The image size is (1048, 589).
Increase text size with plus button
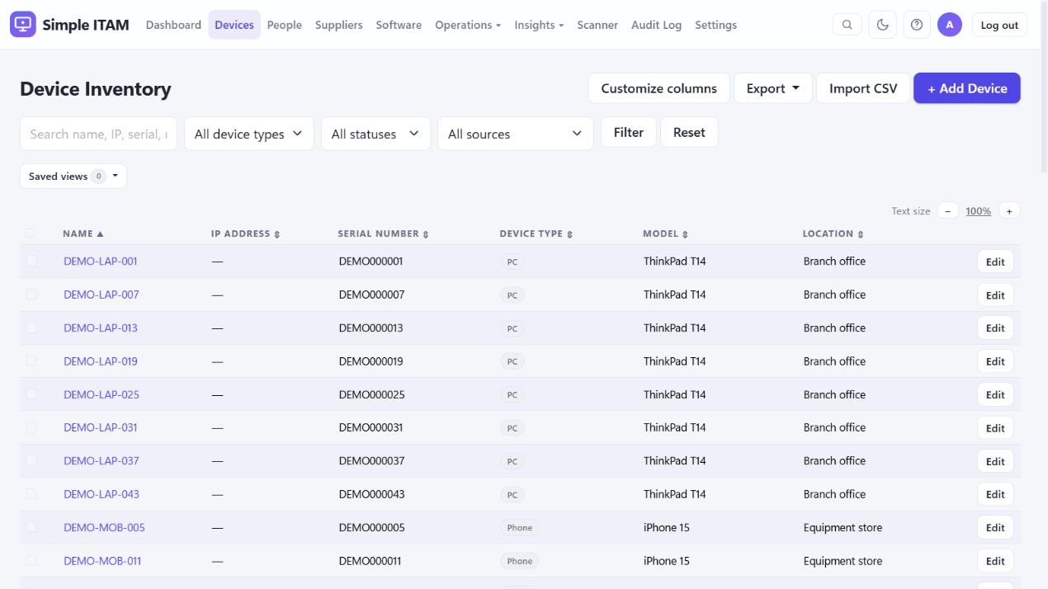point(1009,211)
